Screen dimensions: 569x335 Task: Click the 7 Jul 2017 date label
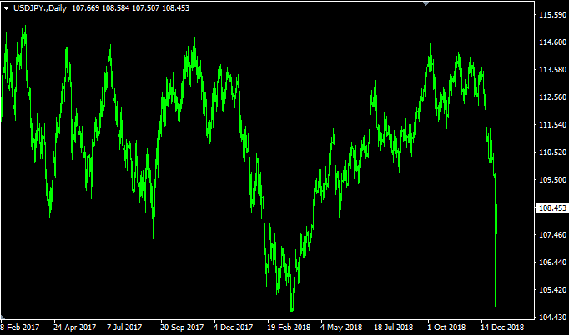126,327
